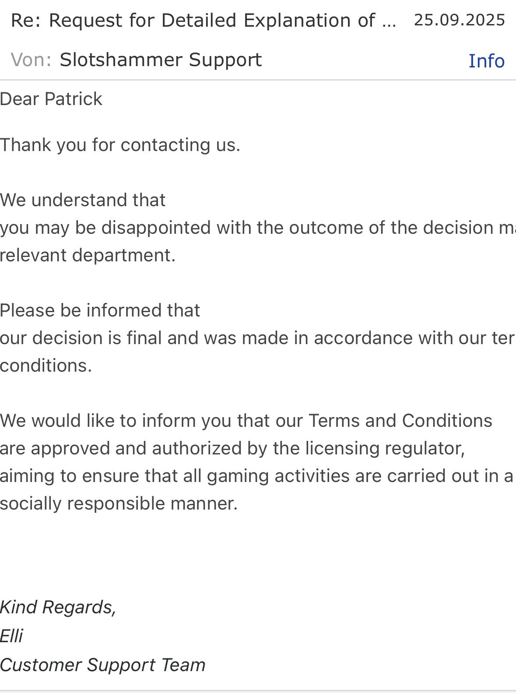The image size is (516, 693).
Task: Click the signature name Elli
Action: [11, 636]
